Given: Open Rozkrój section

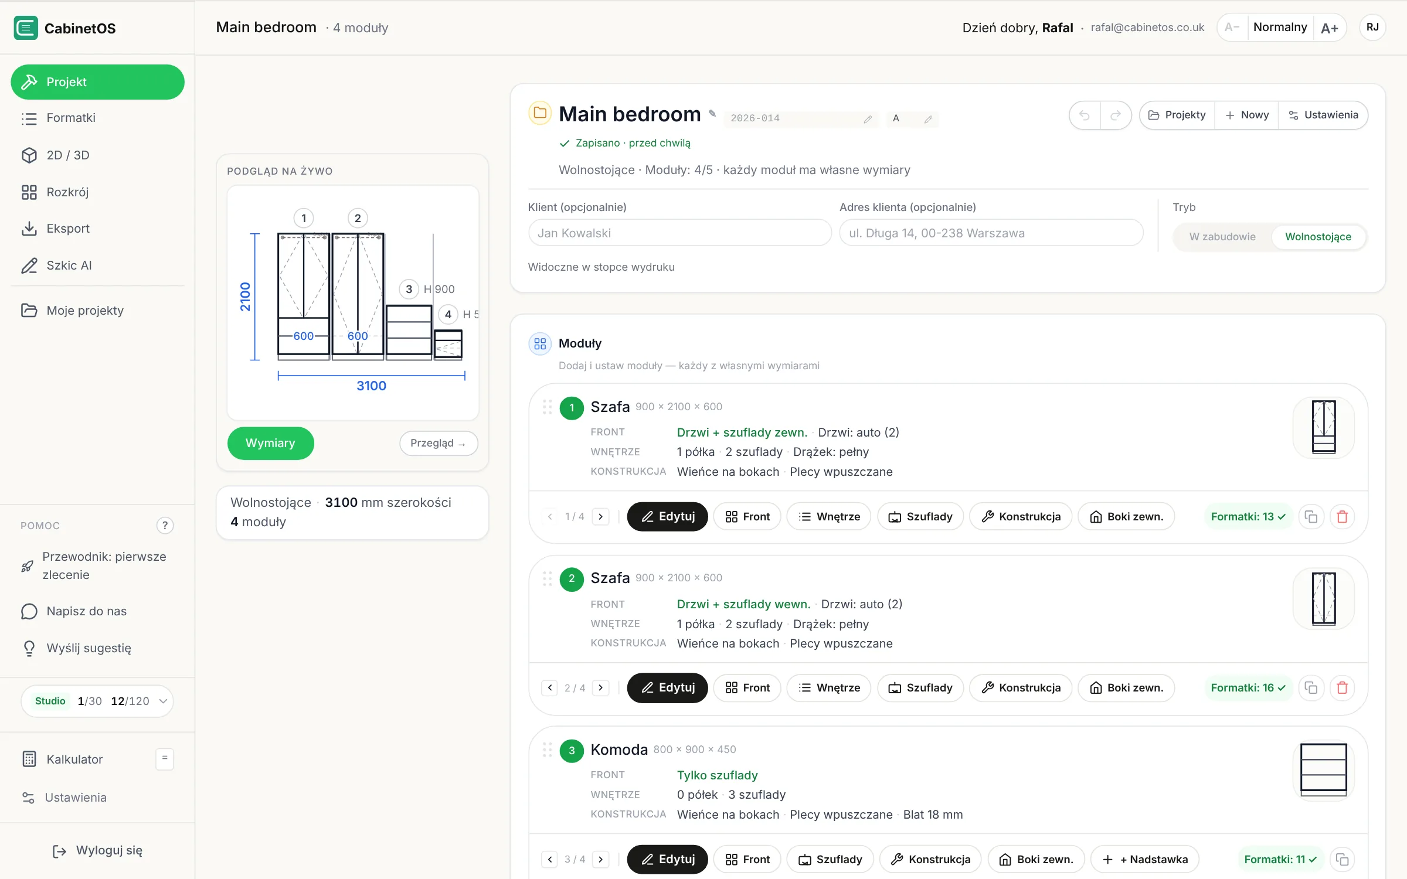Looking at the screenshot, I should point(97,192).
